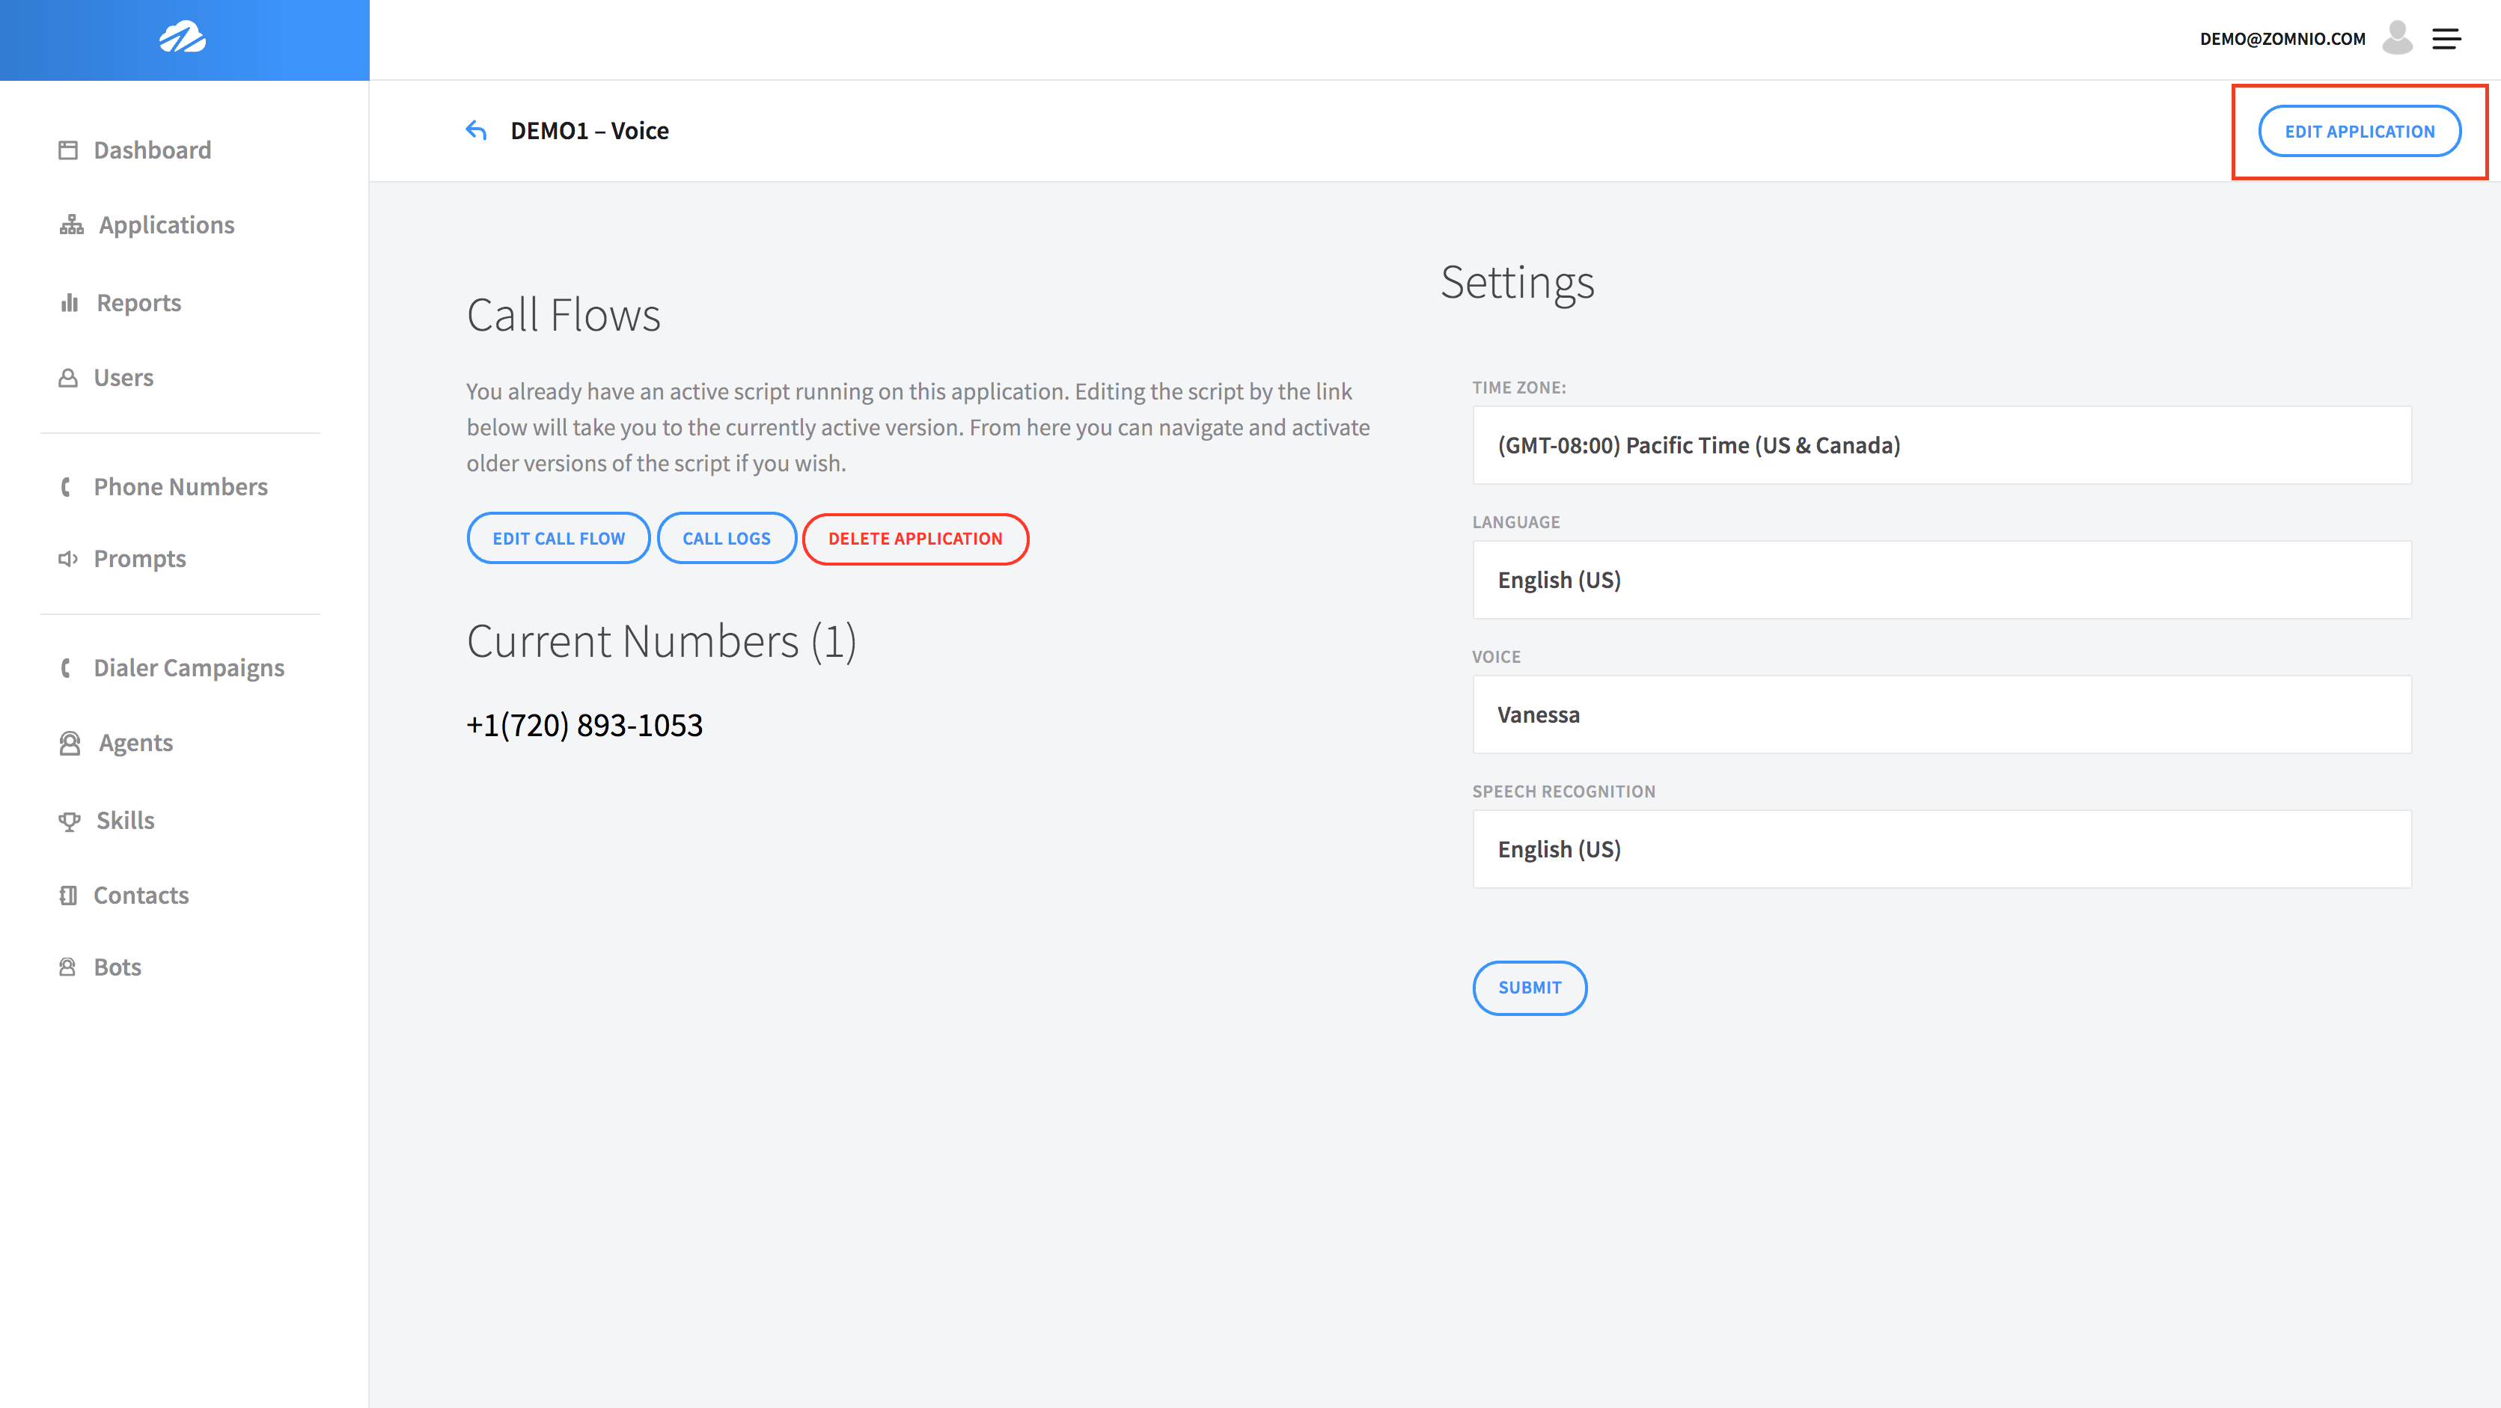Click the hamburger menu icon
This screenshot has height=1408, width=2501.
(x=2448, y=37)
